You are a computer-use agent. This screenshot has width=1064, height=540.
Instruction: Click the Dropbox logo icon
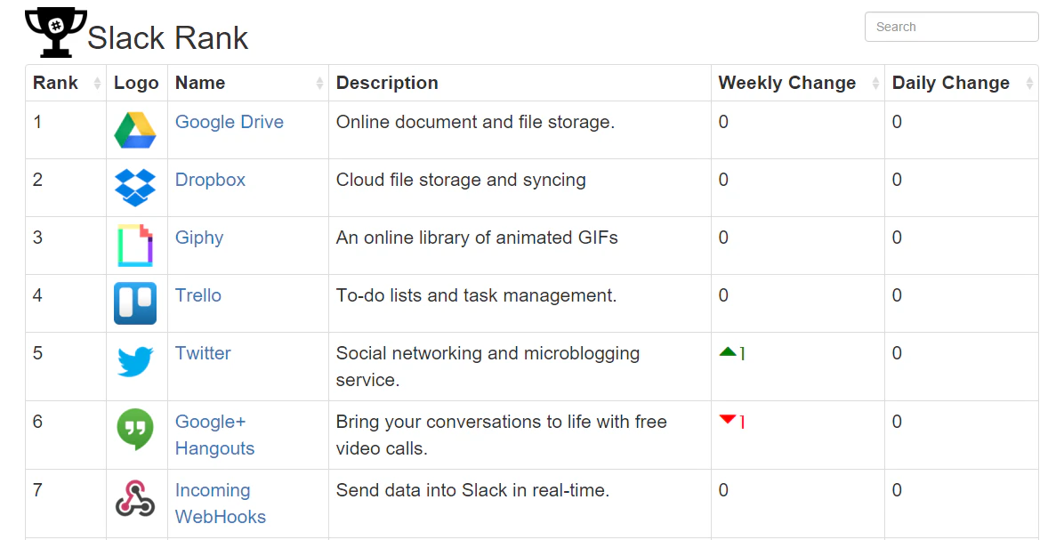135,188
